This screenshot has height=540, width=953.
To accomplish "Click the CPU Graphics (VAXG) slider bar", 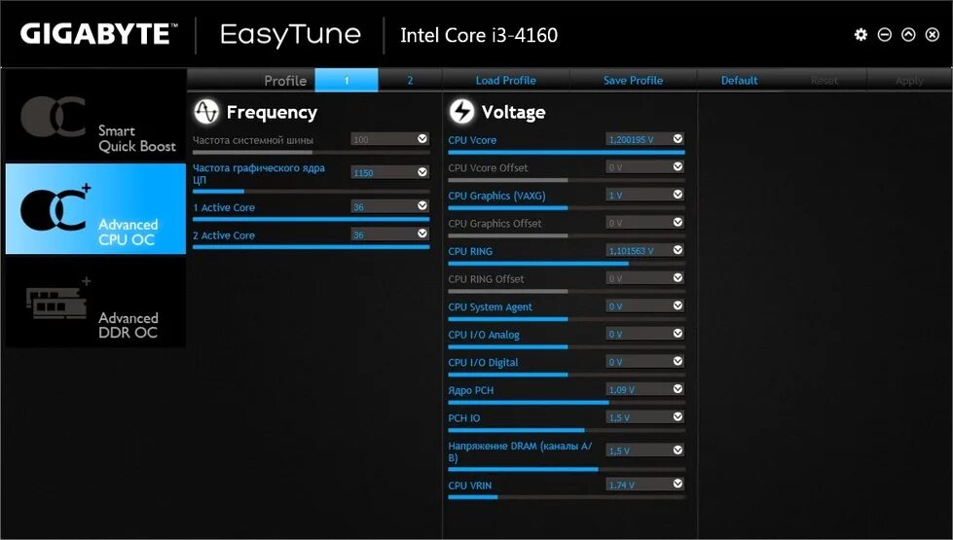I will (567, 208).
